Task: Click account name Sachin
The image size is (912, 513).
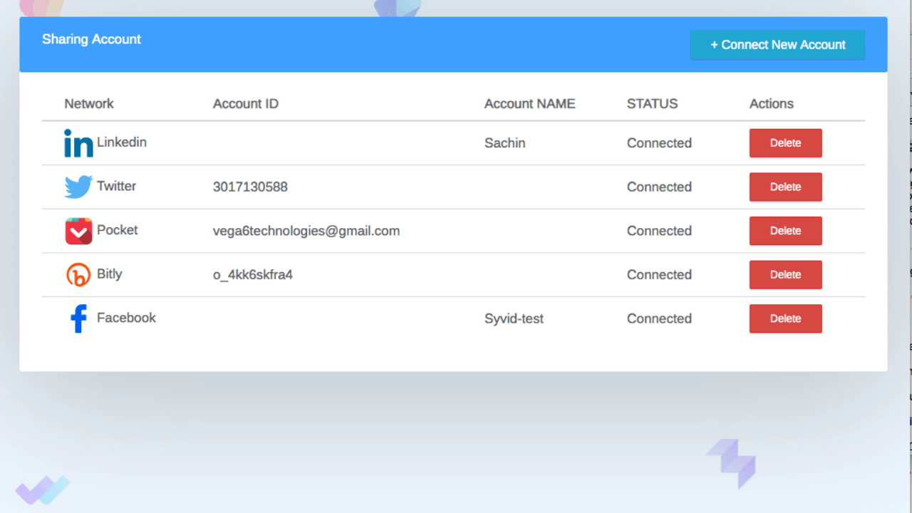Action: (x=504, y=143)
